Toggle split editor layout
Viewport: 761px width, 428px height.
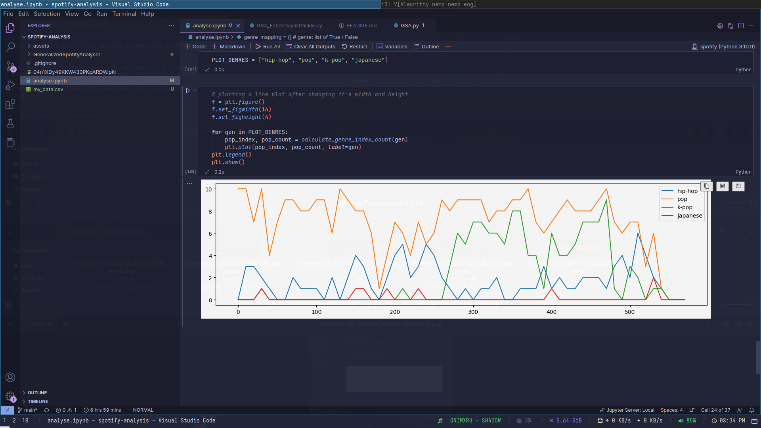click(x=741, y=26)
